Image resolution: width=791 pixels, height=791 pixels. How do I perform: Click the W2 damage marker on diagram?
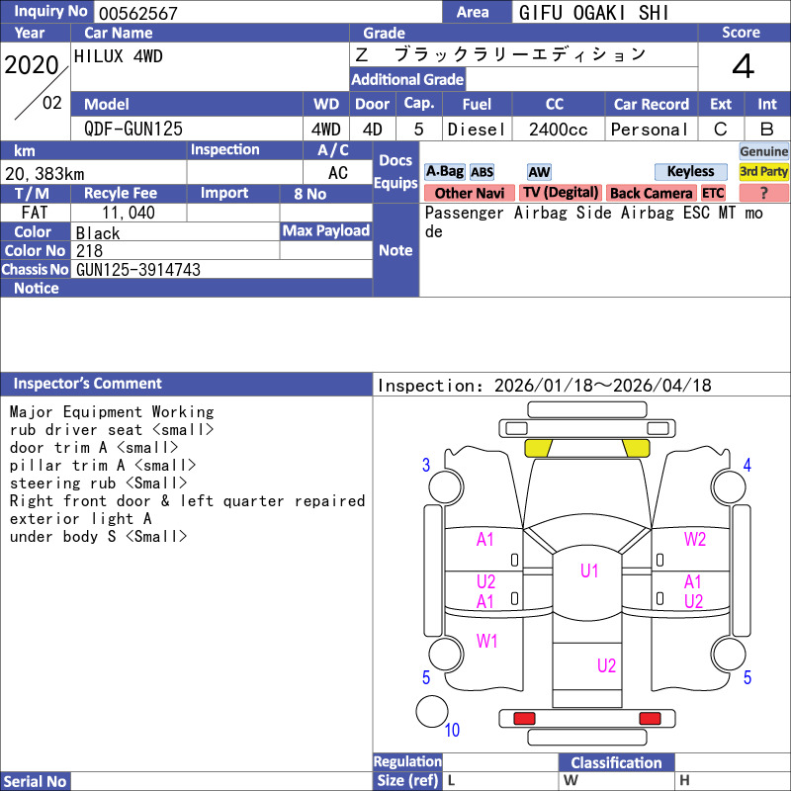695,539
